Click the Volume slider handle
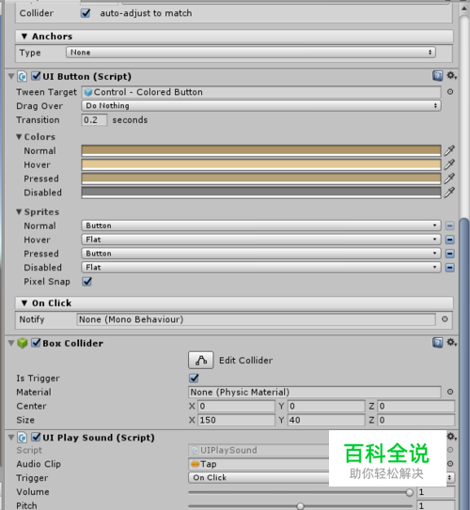This screenshot has width=470, height=510. (410, 492)
